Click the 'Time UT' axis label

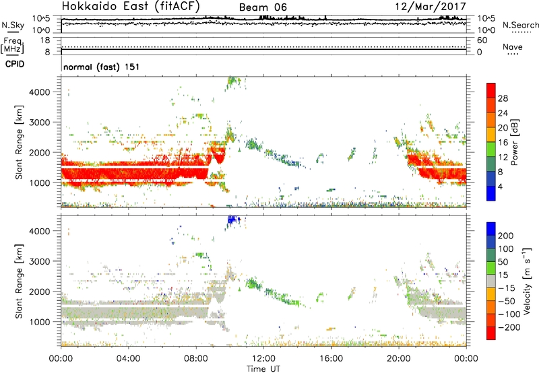click(x=263, y=368)
